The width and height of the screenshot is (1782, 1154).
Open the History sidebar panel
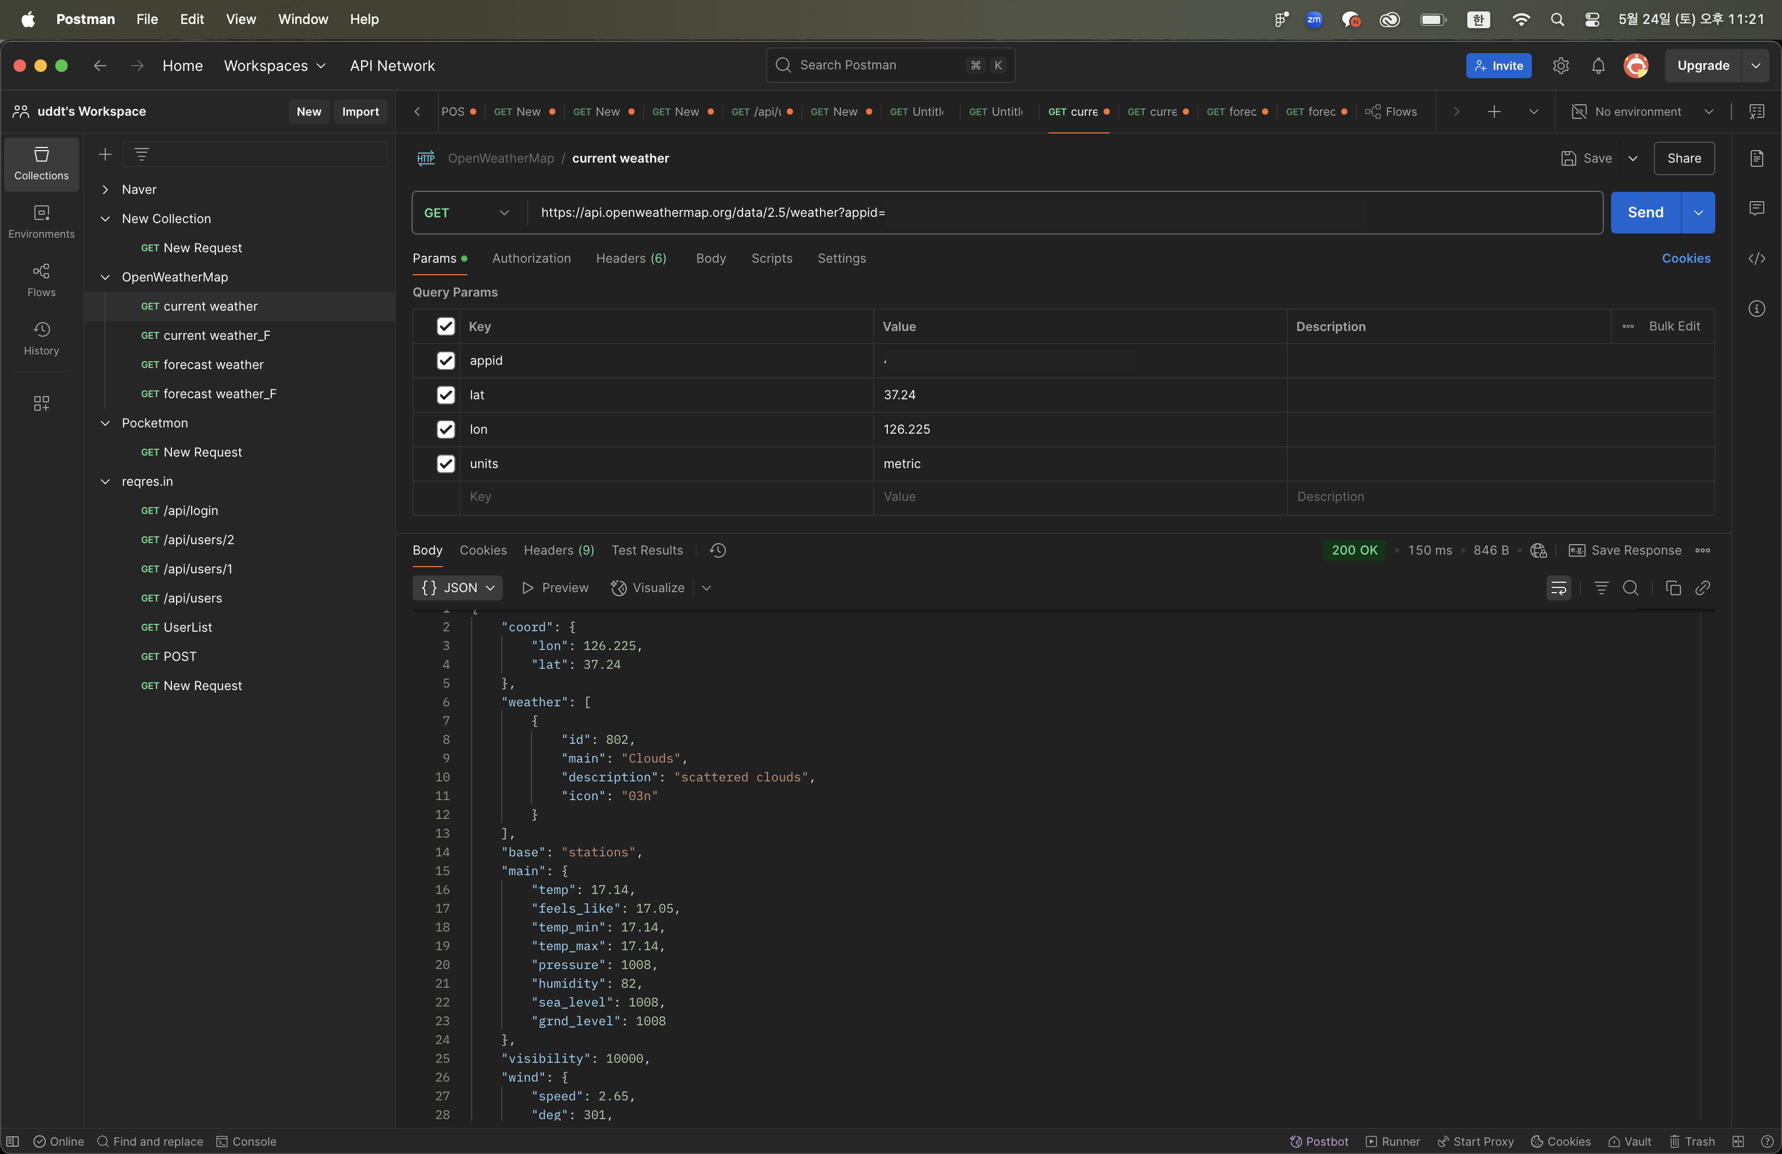pos(41,338)
